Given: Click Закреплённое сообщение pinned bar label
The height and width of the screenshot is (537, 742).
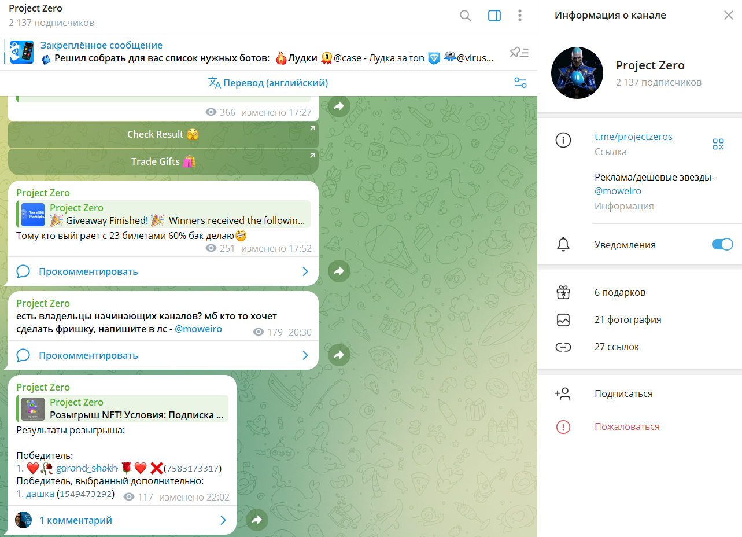Looking at the screenshot, I should [x=101, y=45].
